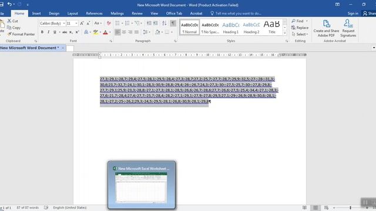Switch to the Design tab
Screen dimensions: 376x211
click(x=54, y=13)
